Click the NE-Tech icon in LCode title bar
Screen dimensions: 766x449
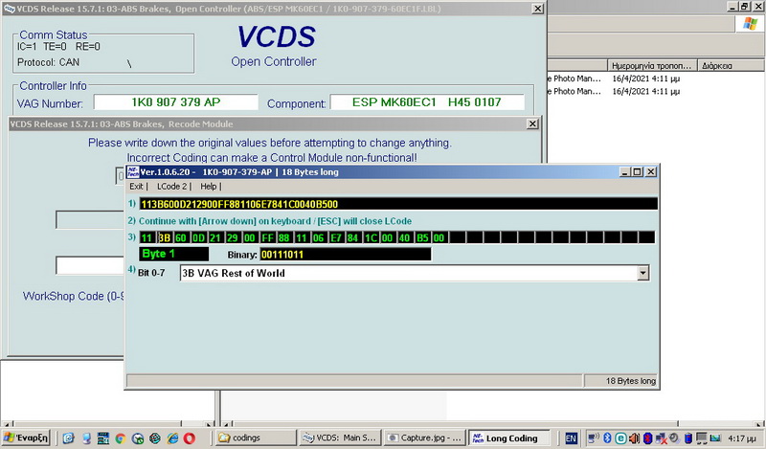point(133,172)
